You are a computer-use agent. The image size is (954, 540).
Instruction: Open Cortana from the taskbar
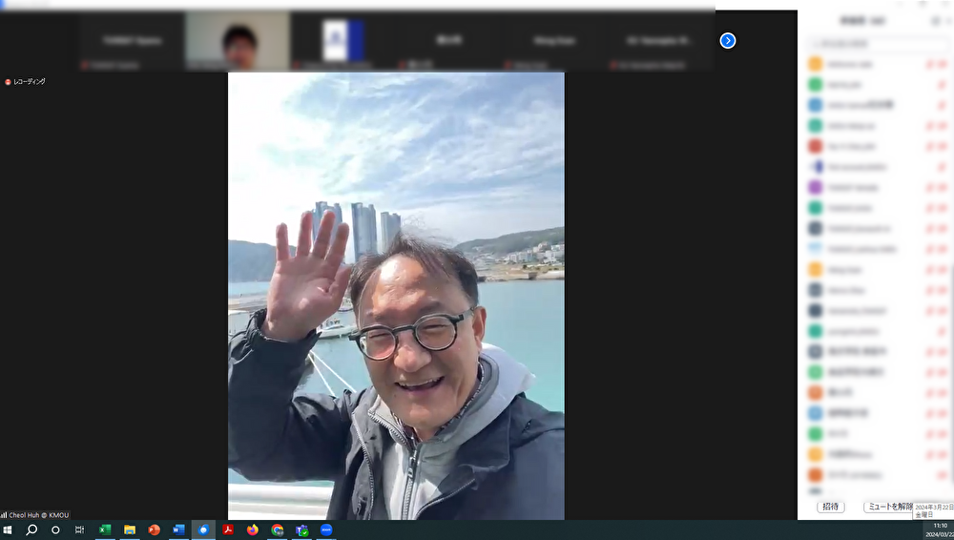point(55,530)
